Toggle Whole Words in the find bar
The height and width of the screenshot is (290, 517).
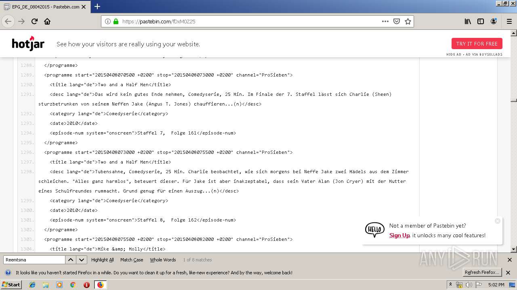(x=163, y=260)
